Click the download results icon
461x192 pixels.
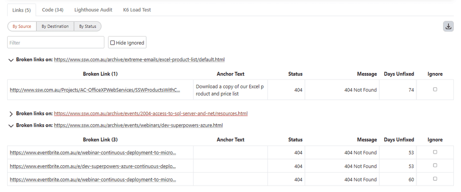448,27
